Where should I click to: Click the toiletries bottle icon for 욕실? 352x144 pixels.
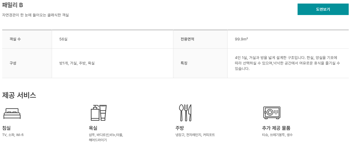pyautogui.click(x=98, y=113)
